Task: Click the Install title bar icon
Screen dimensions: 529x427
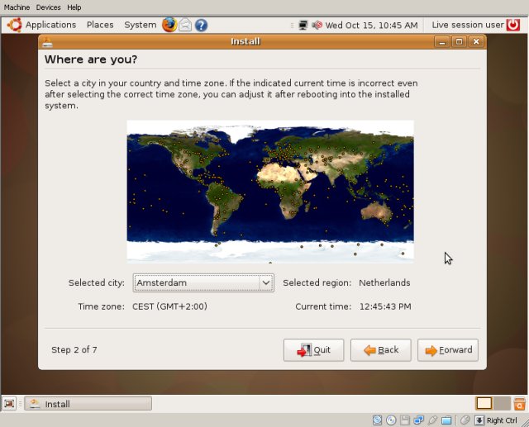Action: (x=47, y=42)
